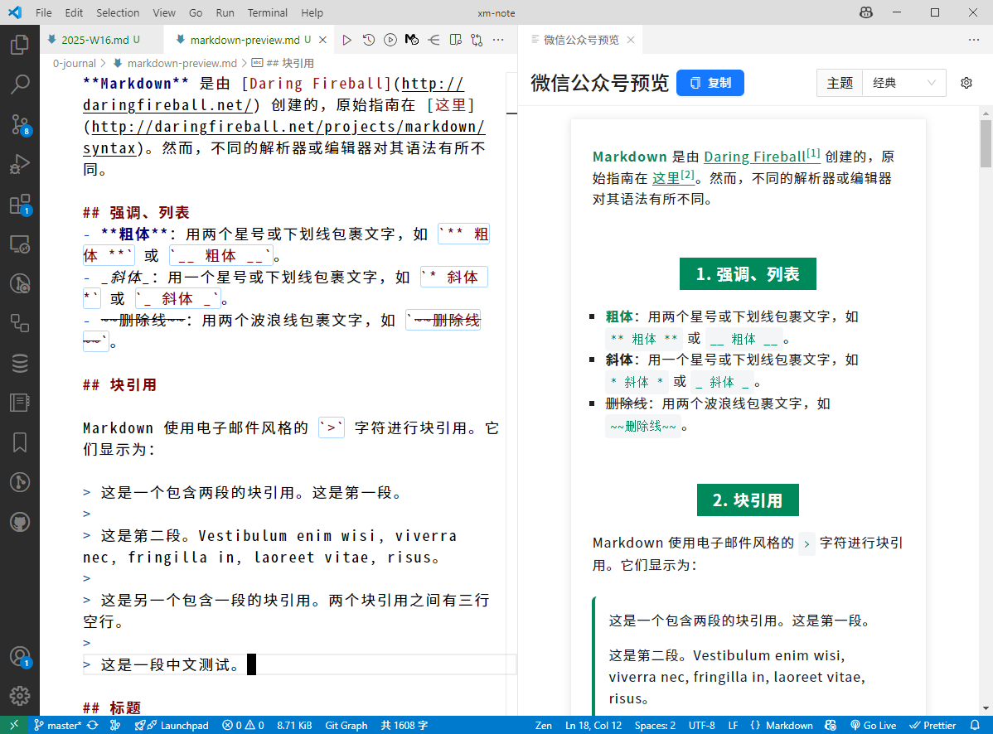Open the Manage gear in activity bar

coord(20,696)
